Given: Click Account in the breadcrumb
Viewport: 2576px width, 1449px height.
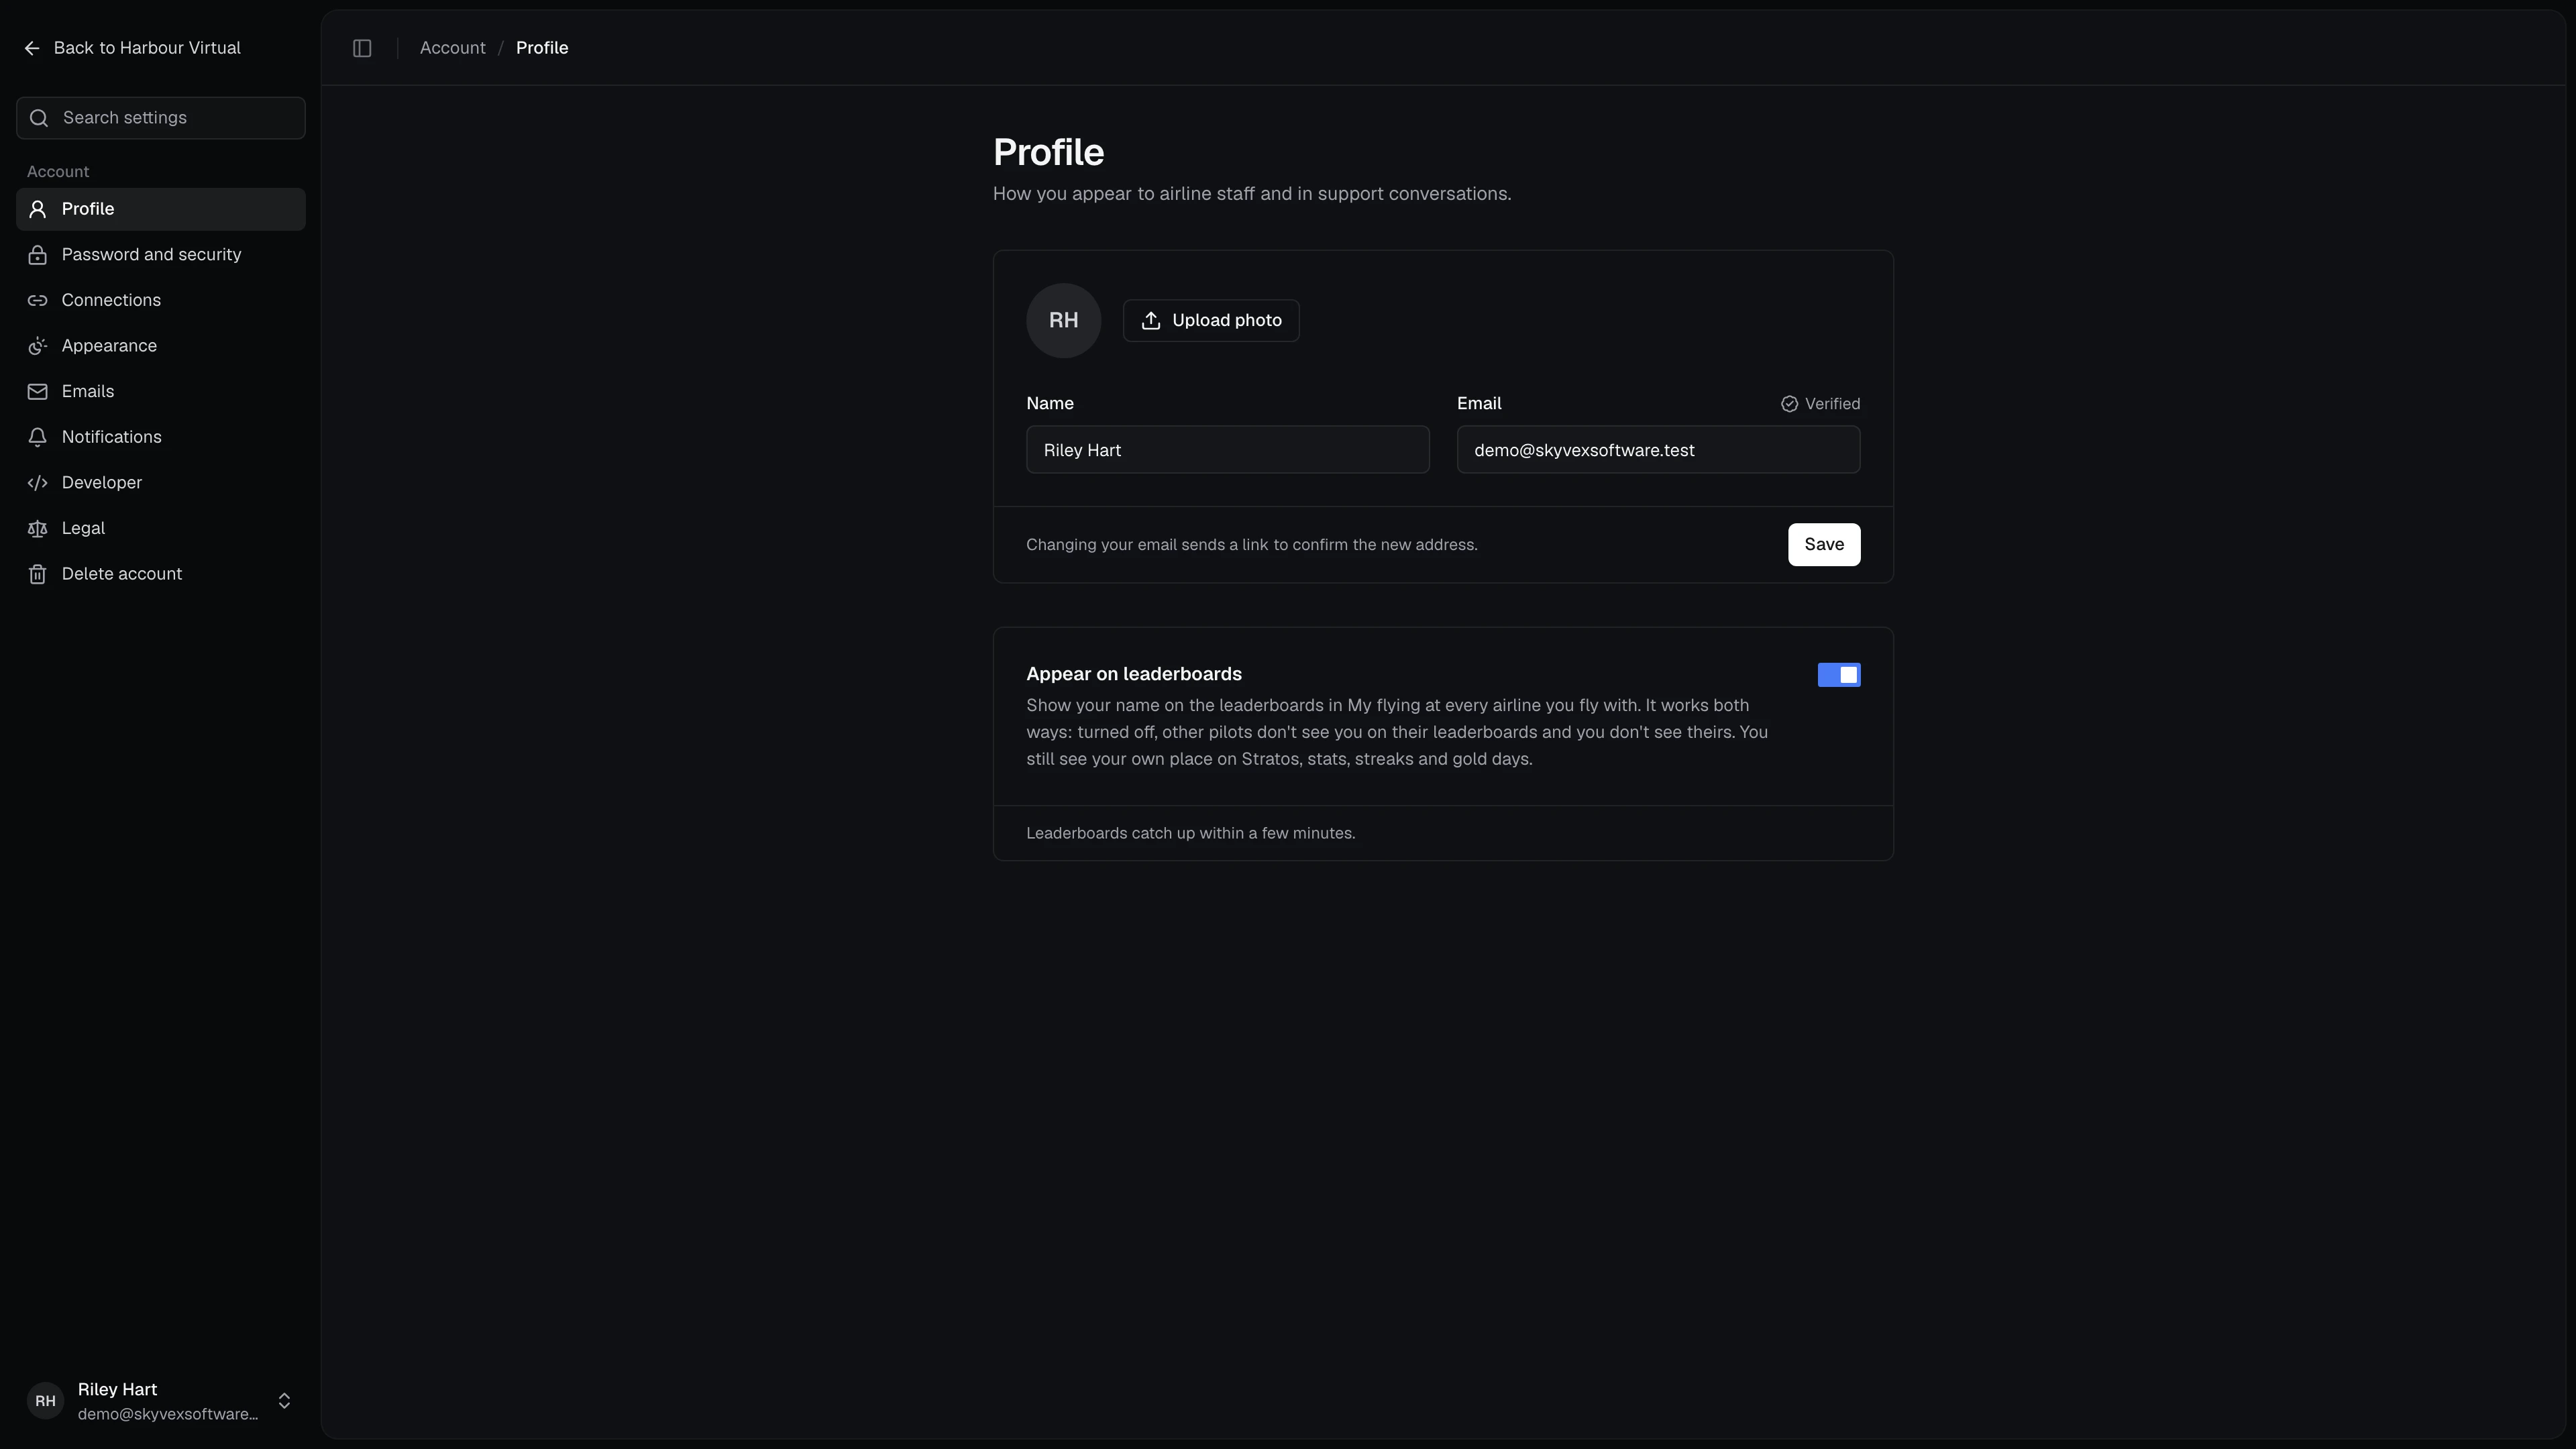Looking at the screenshot, I should [x=452, y=48].
